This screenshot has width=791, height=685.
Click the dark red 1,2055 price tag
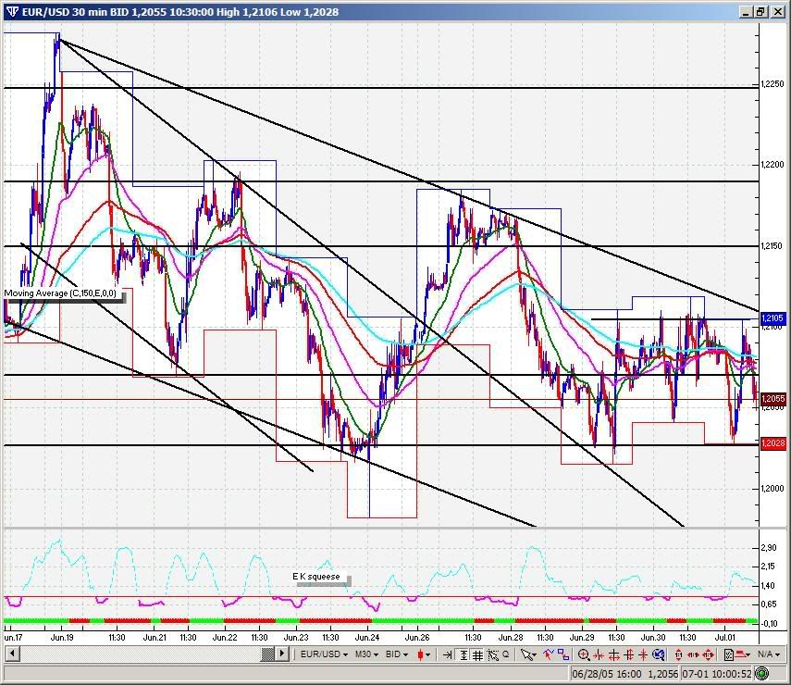pos(772,399)
